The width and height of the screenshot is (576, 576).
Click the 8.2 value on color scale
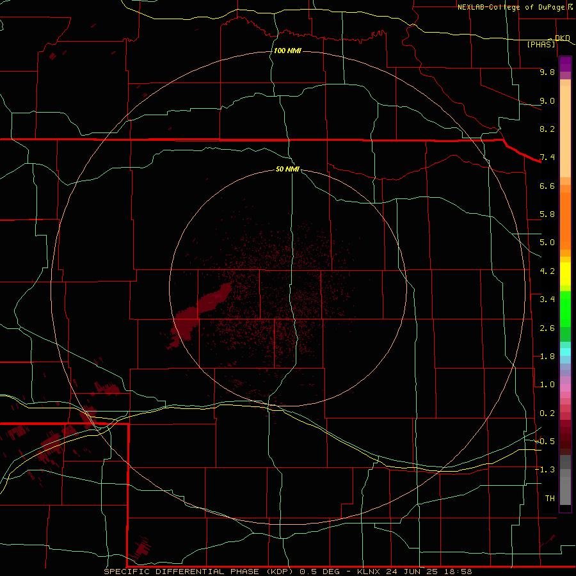[x=547, y=129]
